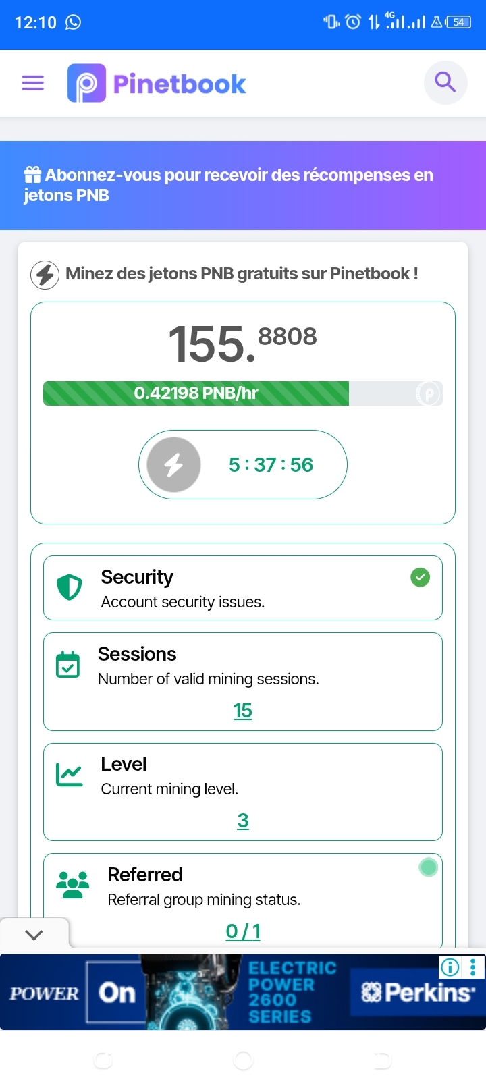Tap the Referred group people icon
The image size is (486, 1088).
(73, 885)
